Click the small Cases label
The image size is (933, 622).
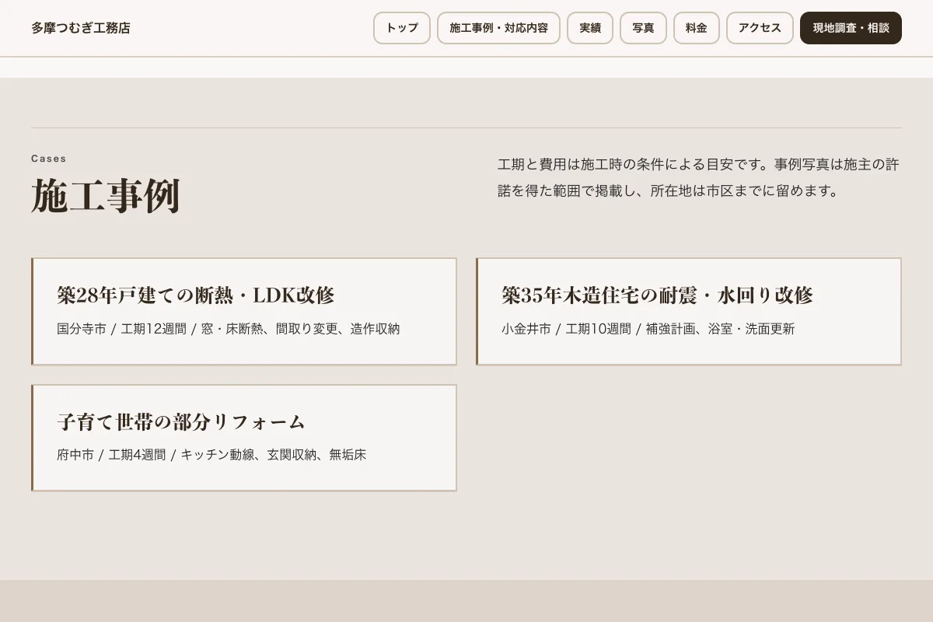click(x=49, y=159)
